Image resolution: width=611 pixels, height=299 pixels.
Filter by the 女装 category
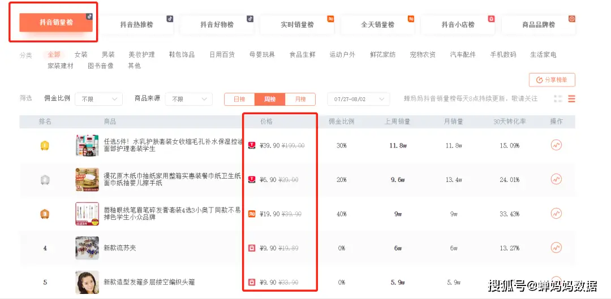[81, 54]
